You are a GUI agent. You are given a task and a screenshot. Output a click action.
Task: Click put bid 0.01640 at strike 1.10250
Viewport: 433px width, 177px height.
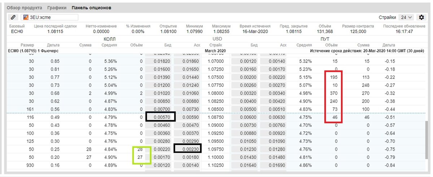[x=245, y=164]
